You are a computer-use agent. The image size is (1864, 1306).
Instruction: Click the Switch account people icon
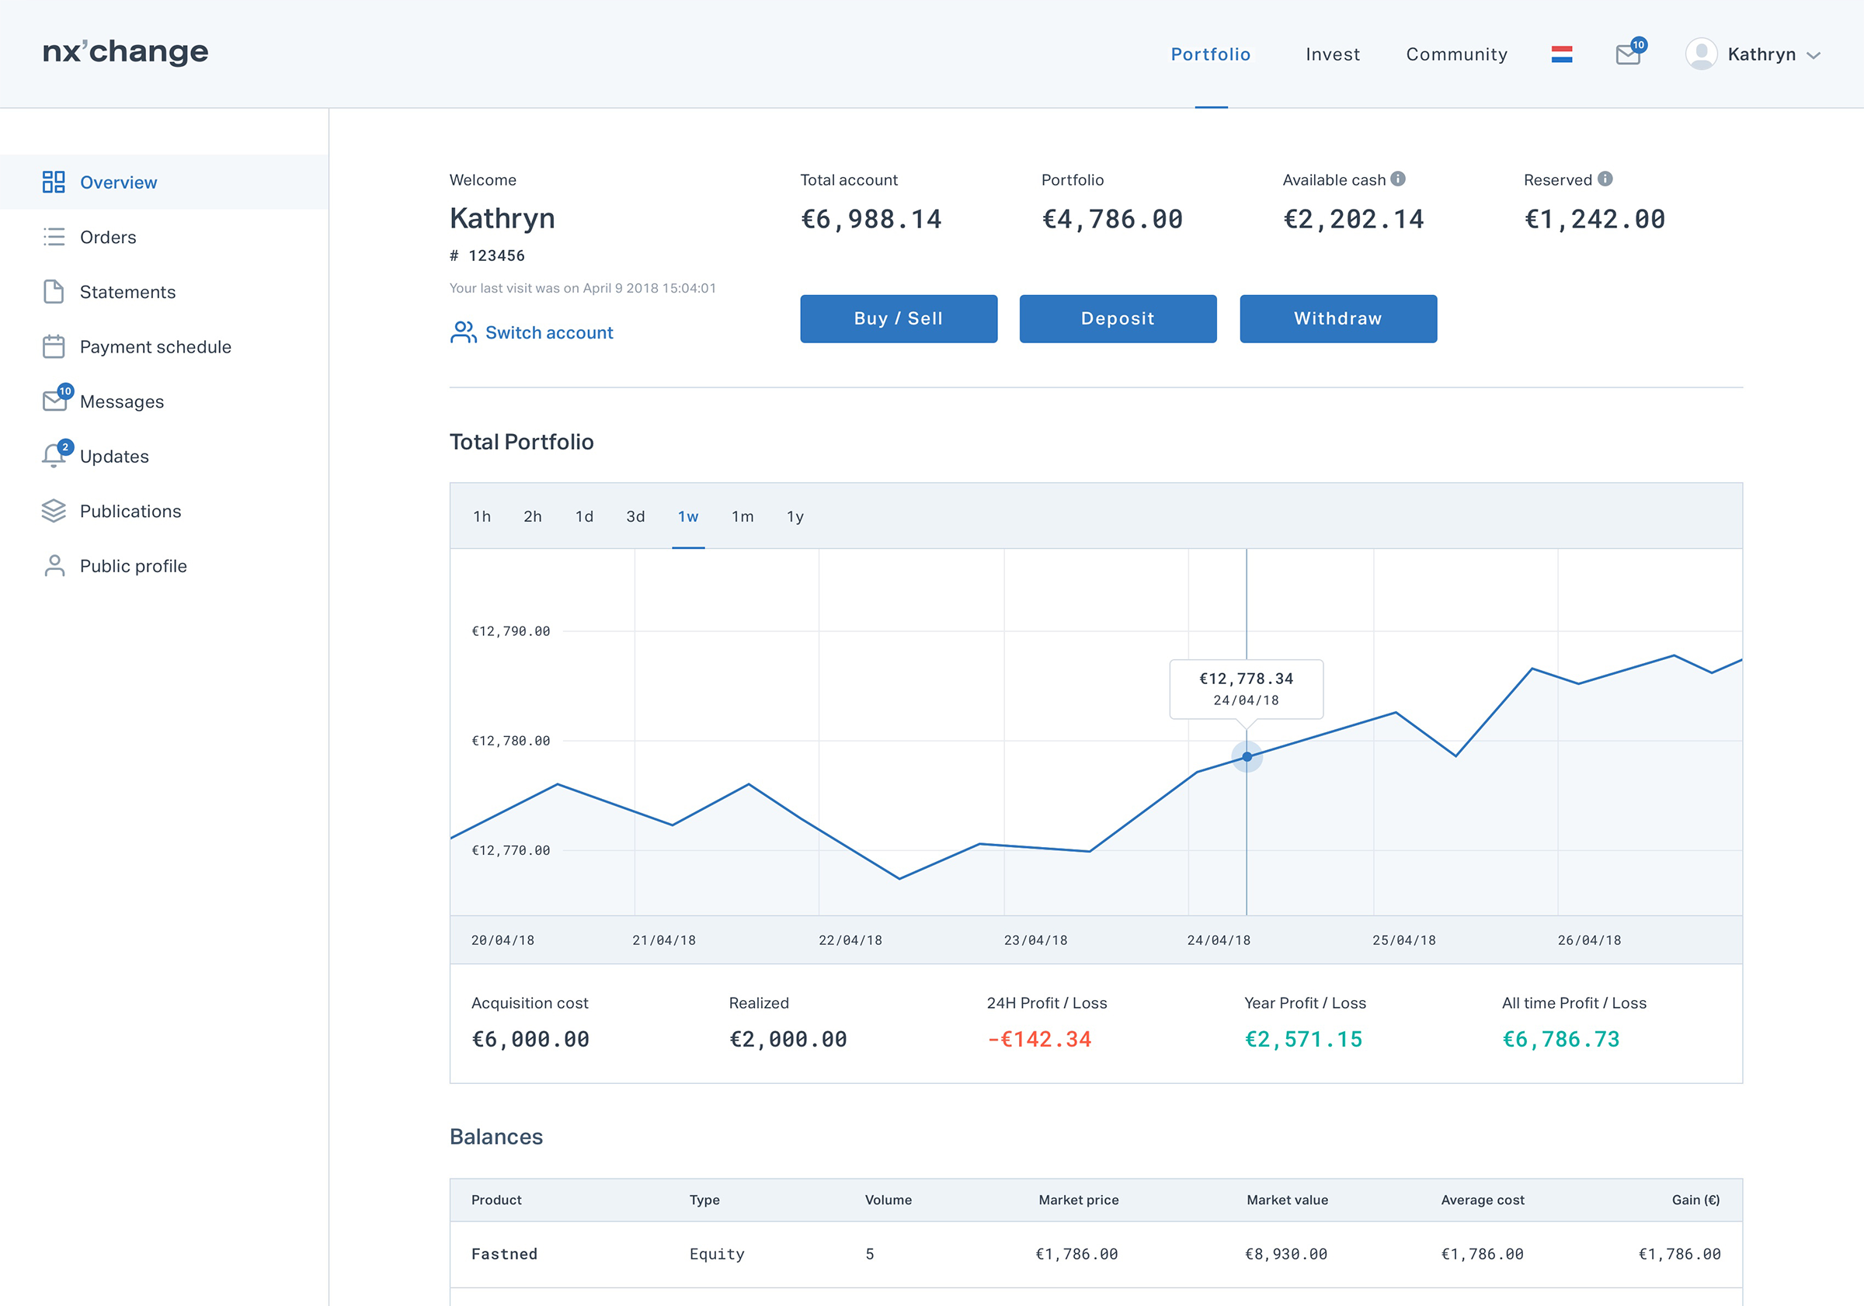point(464,332)
